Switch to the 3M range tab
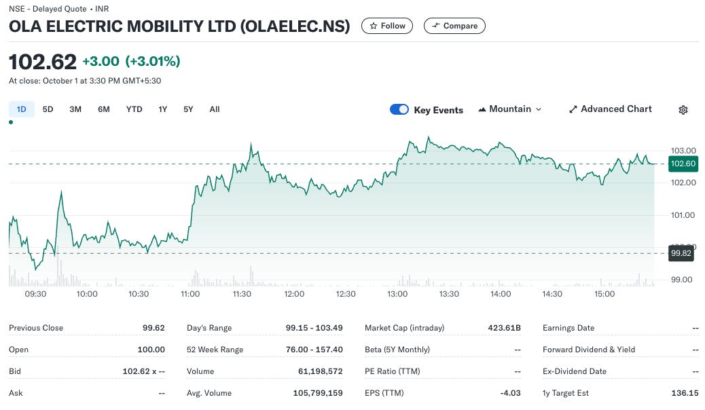This screenshot has width=705, height=410. pyautogui.click(x=75, y=109)
